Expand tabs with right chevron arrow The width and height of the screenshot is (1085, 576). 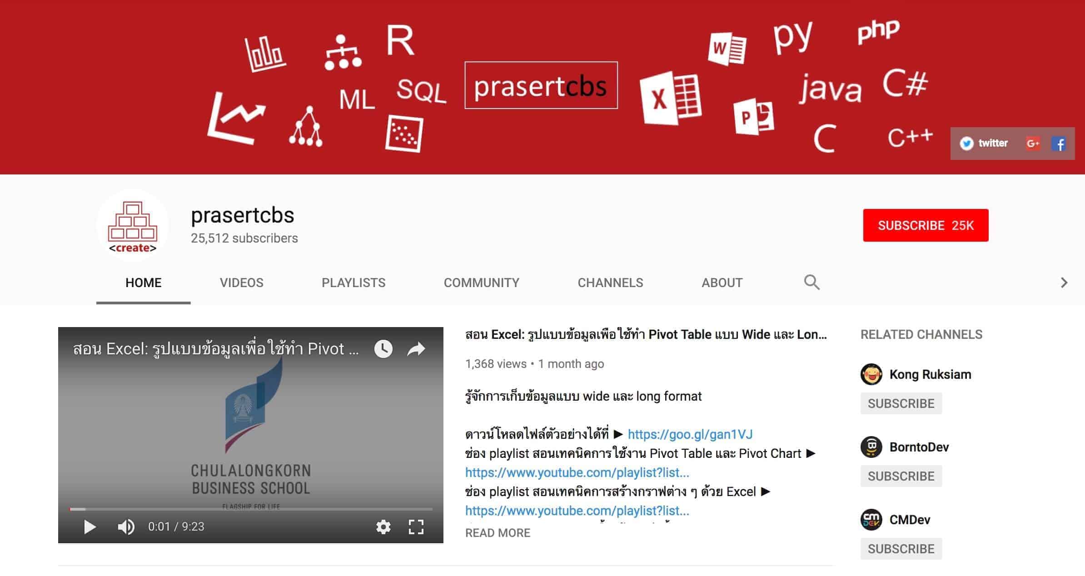1064,283
